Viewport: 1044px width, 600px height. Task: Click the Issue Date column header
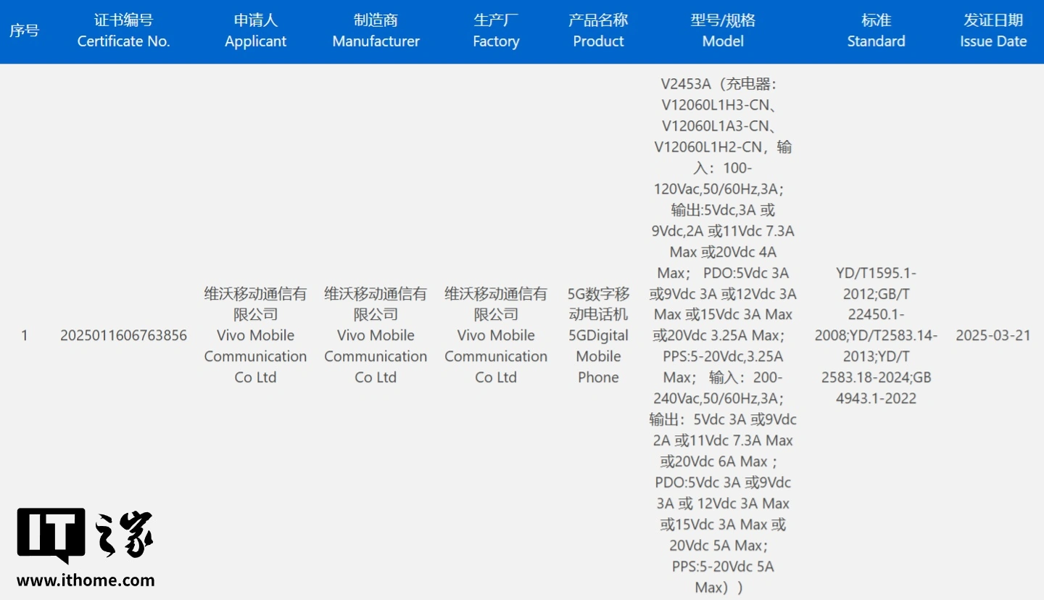point(993,31)
